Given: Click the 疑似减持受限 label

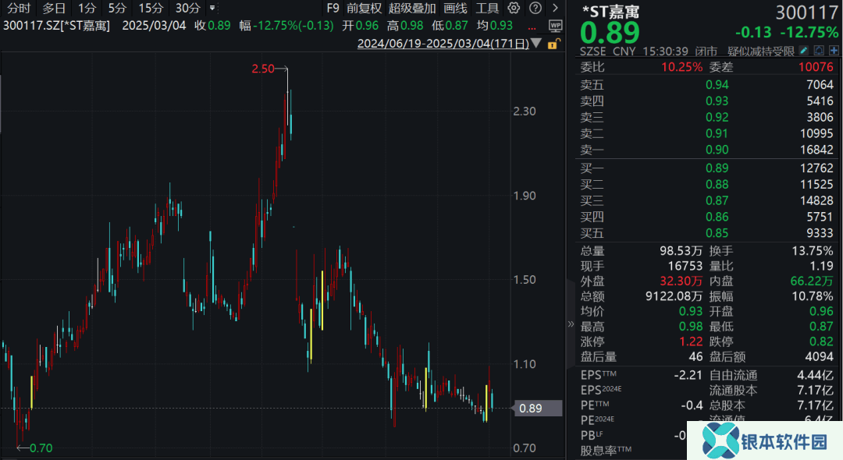Looking at the screenshot, I should tap(761, 51).
